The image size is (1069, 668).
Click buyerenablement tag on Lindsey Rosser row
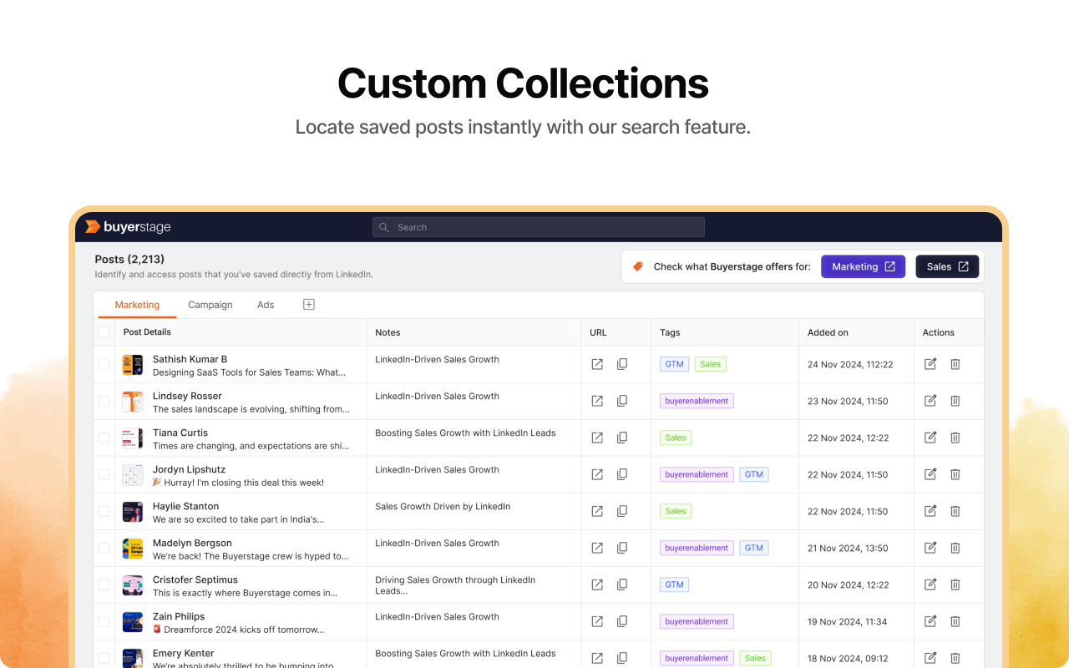click(x=697, y=401)
